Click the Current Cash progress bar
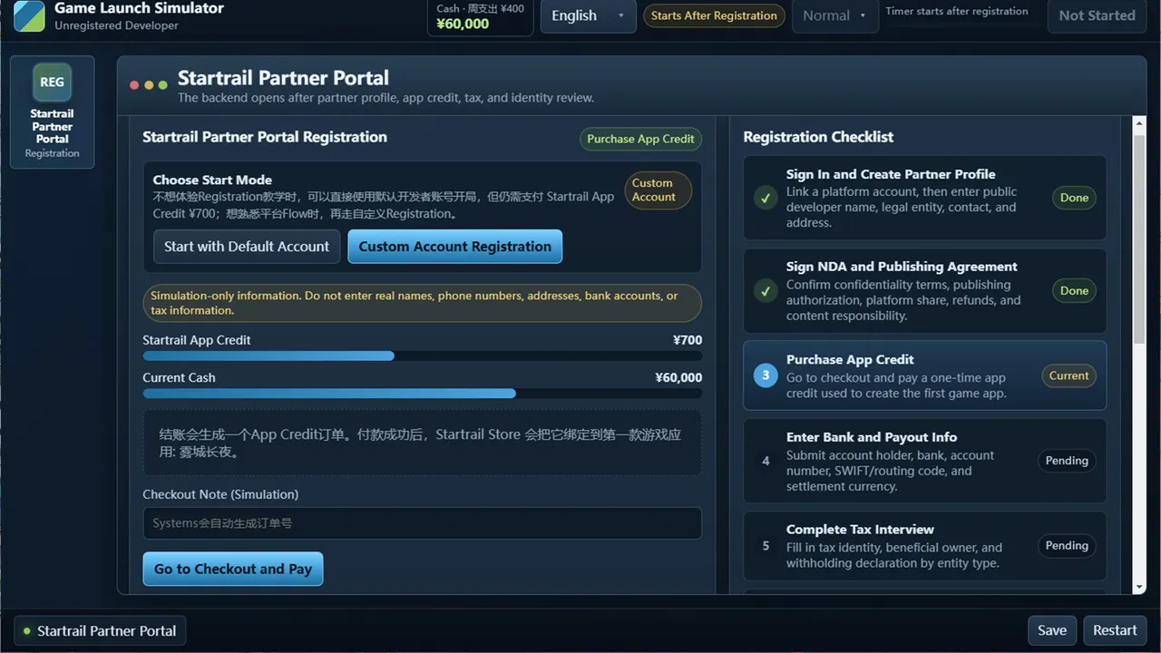1161x653 pixels. point(422,394)
